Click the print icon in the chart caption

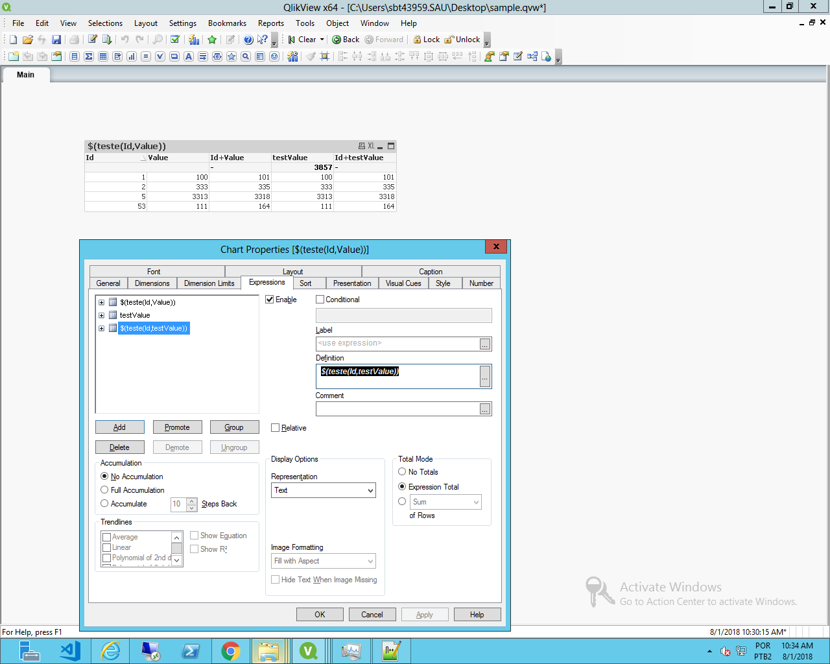[x=362, y=146]
